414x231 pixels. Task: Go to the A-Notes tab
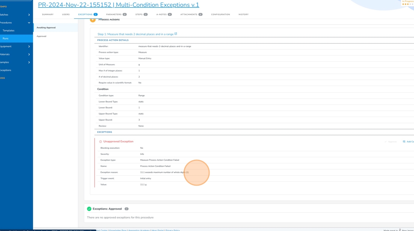(x=164, y=14)
